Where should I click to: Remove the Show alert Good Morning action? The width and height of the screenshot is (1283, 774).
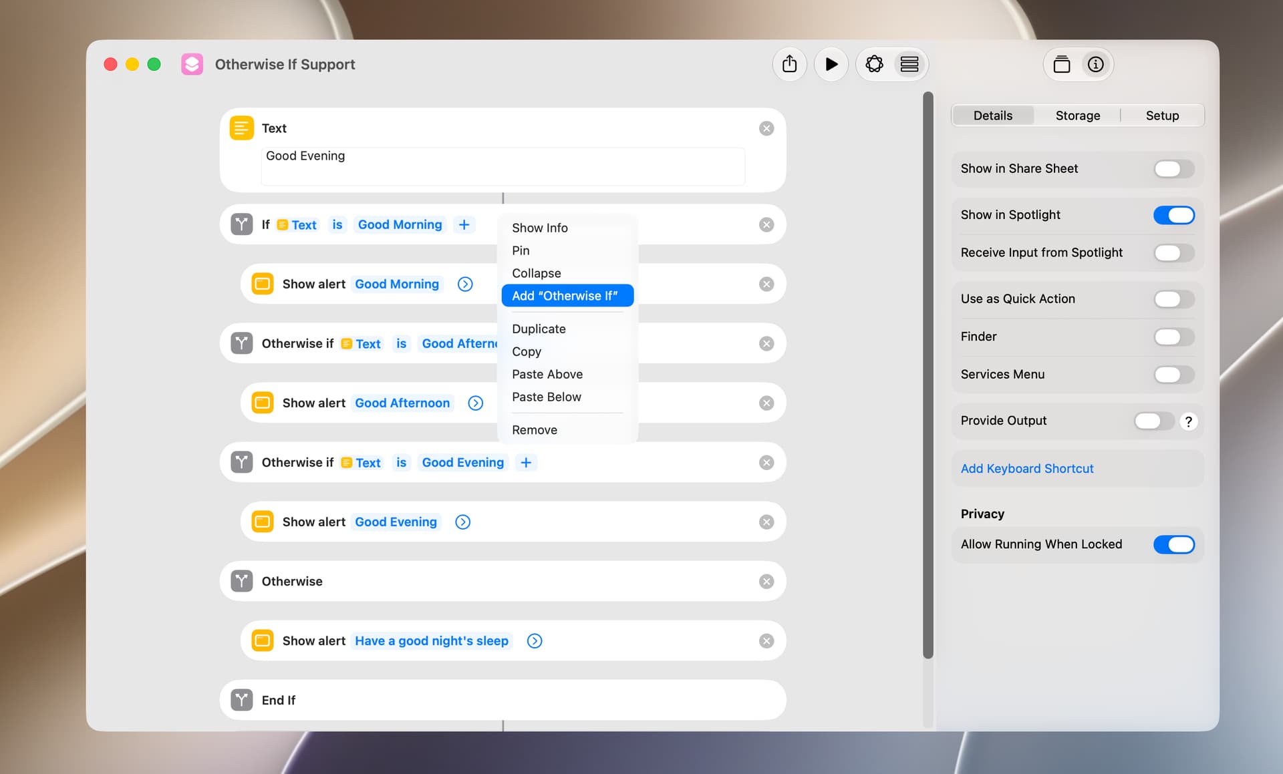766,284
